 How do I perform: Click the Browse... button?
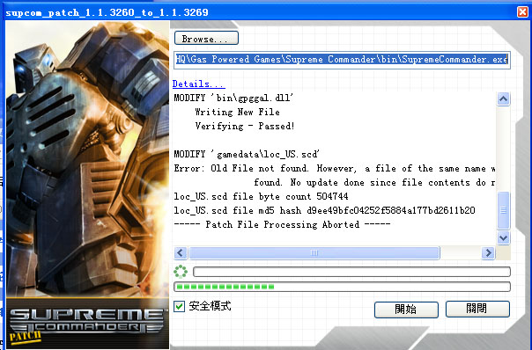pos(206,38)
